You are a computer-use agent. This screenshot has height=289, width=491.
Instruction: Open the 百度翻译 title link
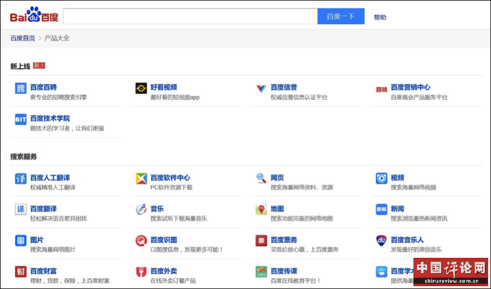[43, 209]
